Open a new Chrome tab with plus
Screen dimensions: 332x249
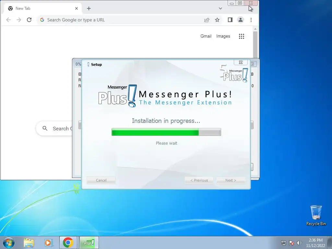(x=89, y=8)
